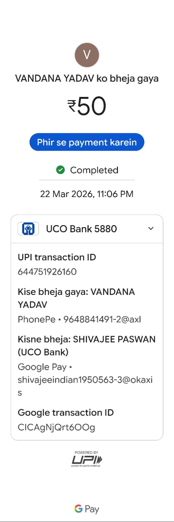This screenshot has height=522, width=174.
Task: Click PhonePe UPI address 9648841491-2@axl
Action: pos(102,319)
